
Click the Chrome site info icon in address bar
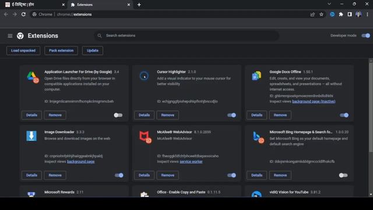[x=34, y=14]
